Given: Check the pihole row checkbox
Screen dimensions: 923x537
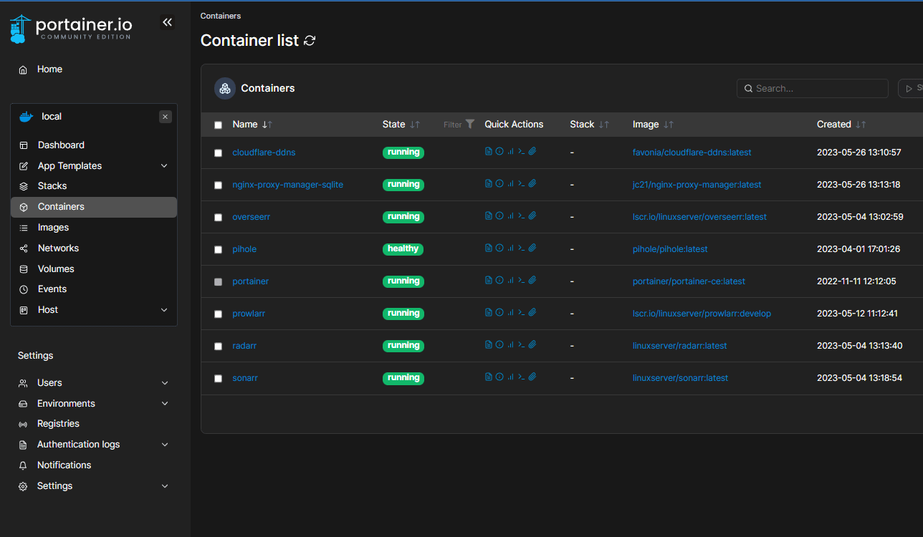Looking at the screenshot, I should coord(219,250).
